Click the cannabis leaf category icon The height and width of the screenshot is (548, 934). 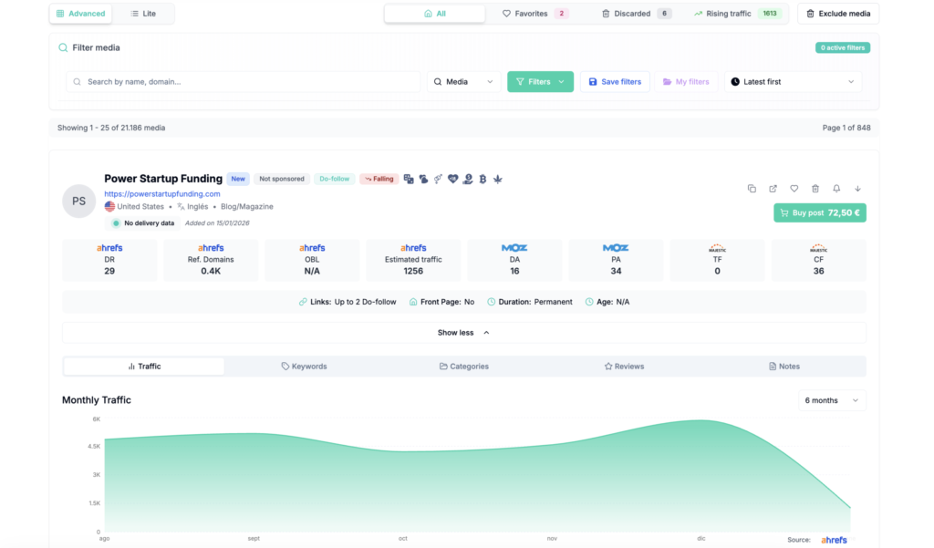pyautogui.click(x=498, y=179)
